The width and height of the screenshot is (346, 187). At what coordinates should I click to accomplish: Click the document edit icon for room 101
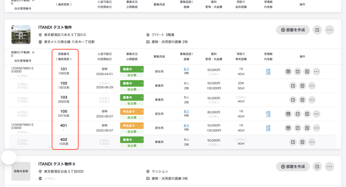pos(307,72)
